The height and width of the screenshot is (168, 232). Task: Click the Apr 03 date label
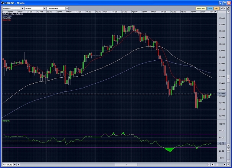click(x=40, y=11)
